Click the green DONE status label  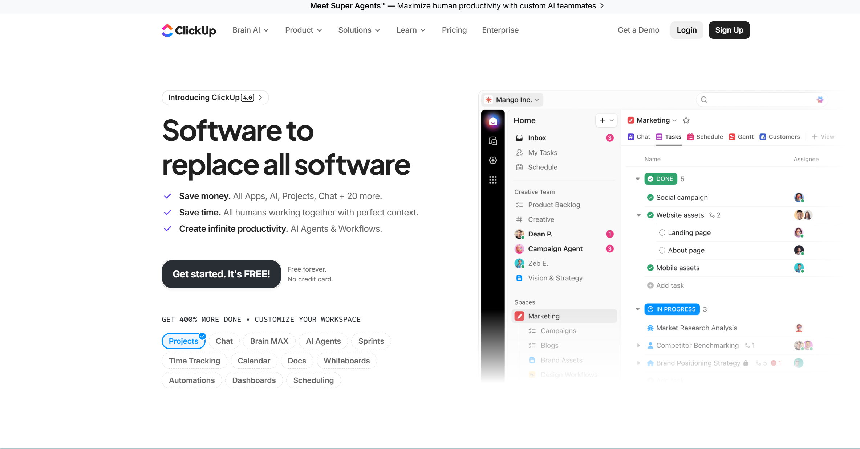coord(661,179)
